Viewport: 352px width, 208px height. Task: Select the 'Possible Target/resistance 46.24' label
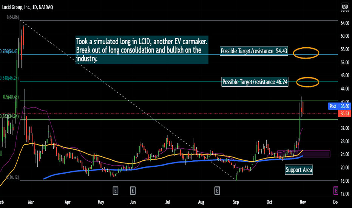click(255, 82)
